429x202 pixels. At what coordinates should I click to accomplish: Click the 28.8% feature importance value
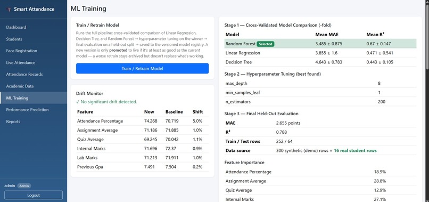(380, 181)
